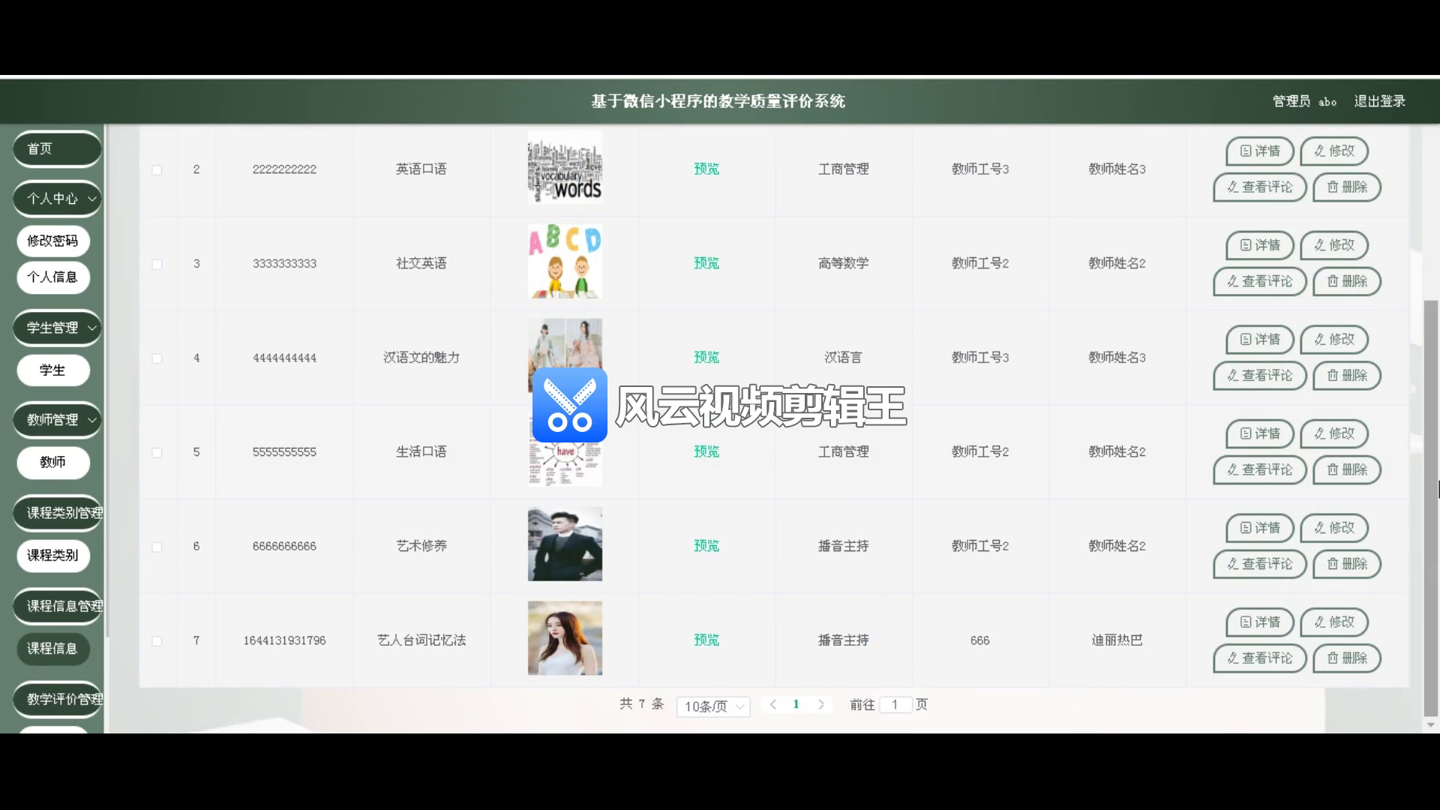
Task: View comments for 生活口语
Action: [x=1260, y=469]
